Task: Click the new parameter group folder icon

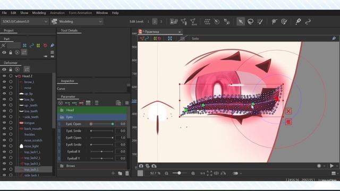Action: 120,173
